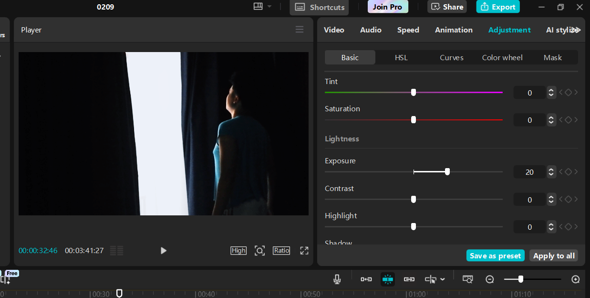Zoom in the timeline with plus magnifier
Image resolution: width=590 pixels, height=298 pixels.
coord(576,279)
